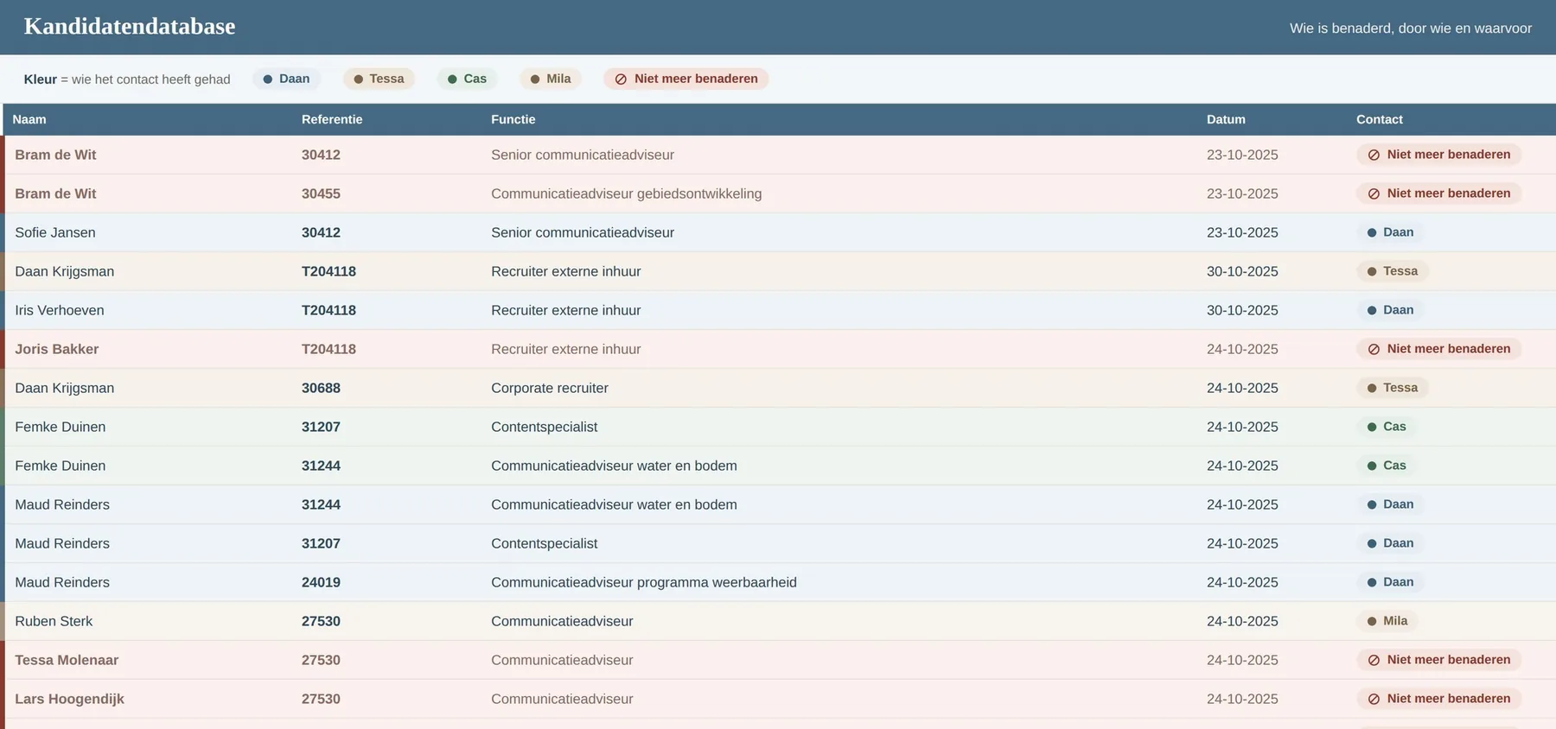Select the Daan badge in Iris Verhoeven's row
Viewport: 1556px width, 729px height.
tap(1390, 310)
